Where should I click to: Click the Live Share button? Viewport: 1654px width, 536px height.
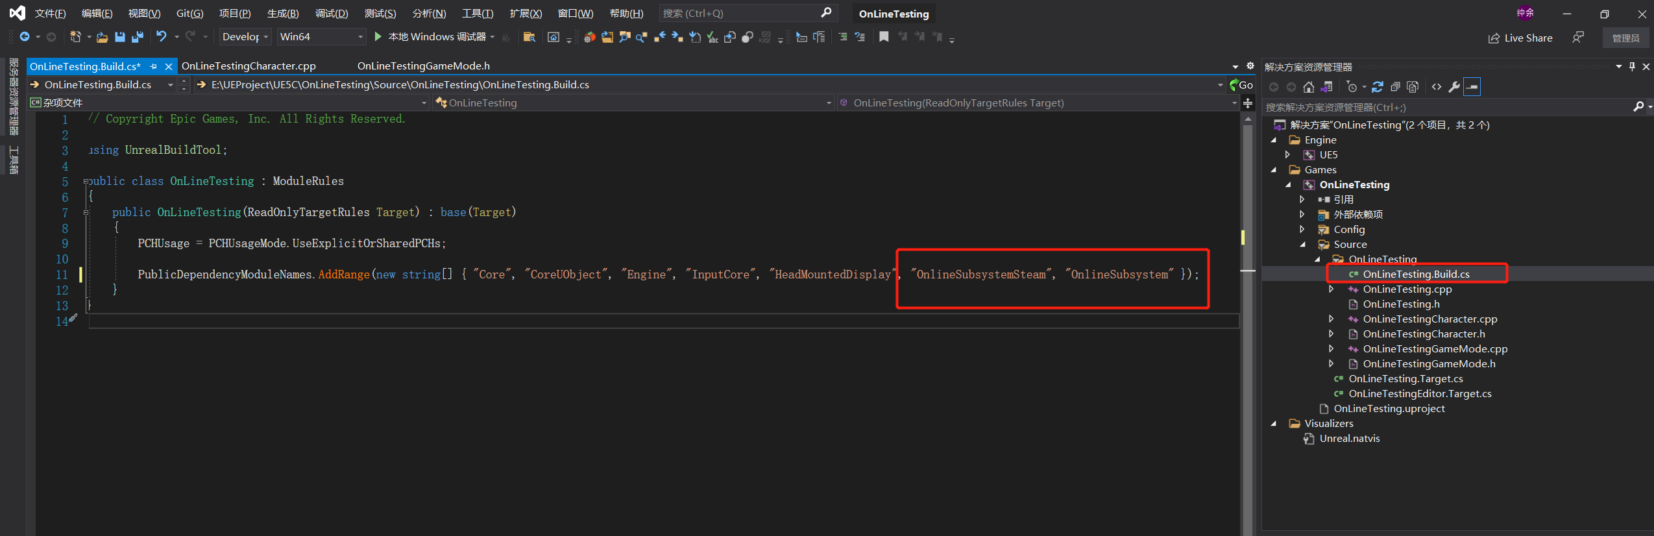click(x=1520, y=38)
